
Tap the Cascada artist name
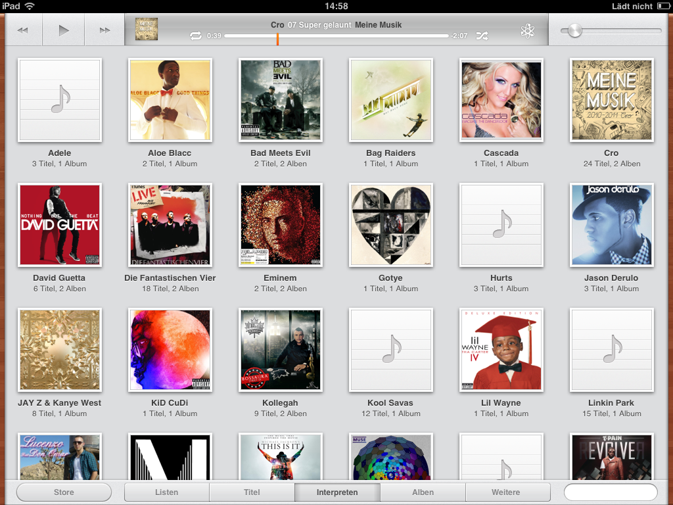point(501,153)
